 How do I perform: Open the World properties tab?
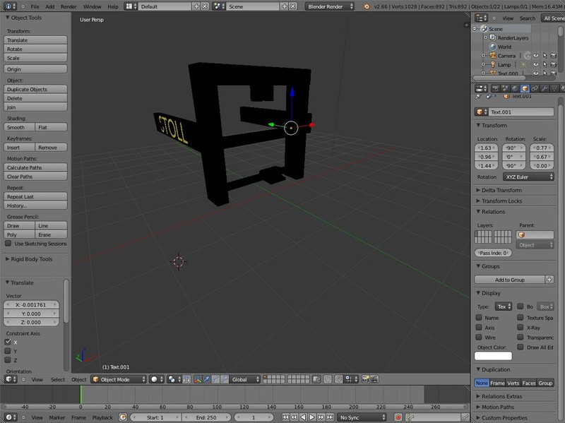515,88
